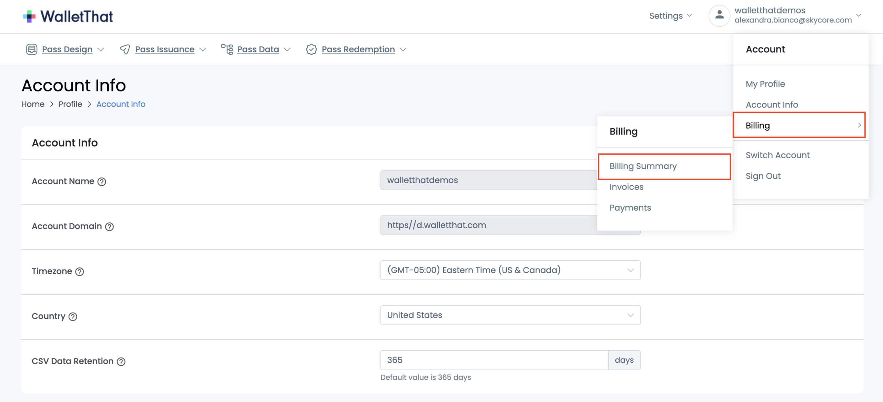Click the WalletThat logo icon
Viewport: 883px width, 402px height.
29,16
